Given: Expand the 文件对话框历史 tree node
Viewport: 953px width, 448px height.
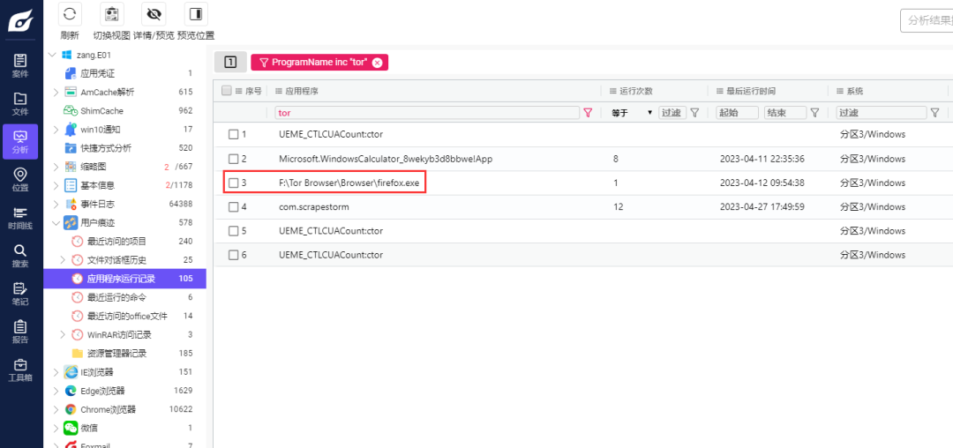Looking at the screenshot, I should [64, 260].
